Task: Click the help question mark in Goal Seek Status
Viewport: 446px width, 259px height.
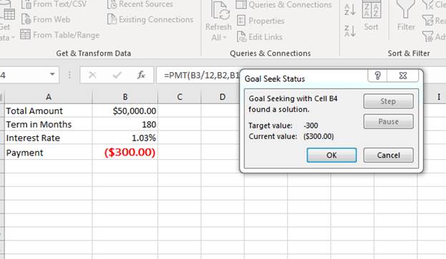Action: click(377, 76)
